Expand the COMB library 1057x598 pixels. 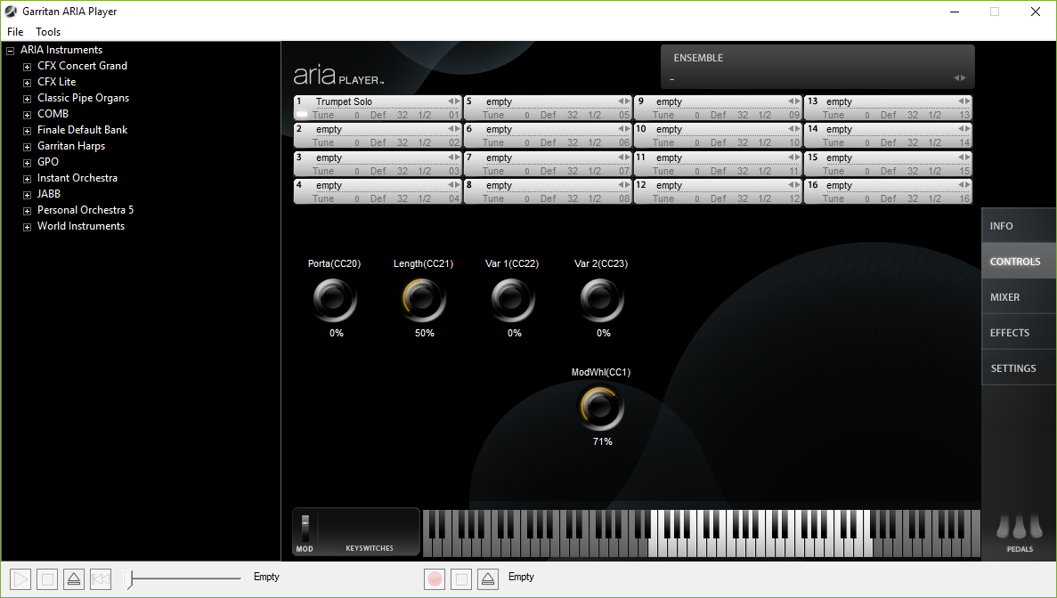tap(27, 115)
